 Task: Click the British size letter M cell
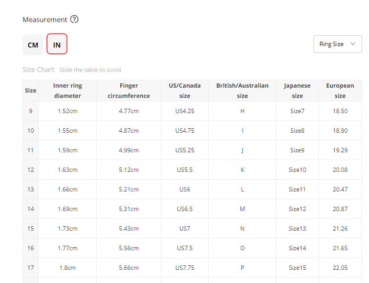242,209
